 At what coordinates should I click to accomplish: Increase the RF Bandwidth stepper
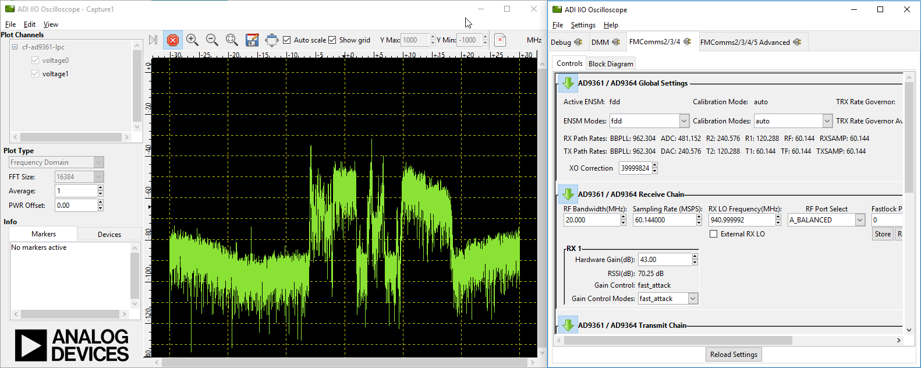click(623, 217)
